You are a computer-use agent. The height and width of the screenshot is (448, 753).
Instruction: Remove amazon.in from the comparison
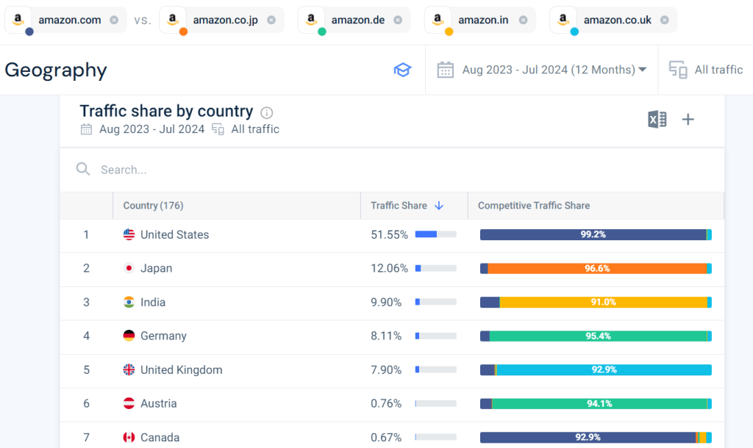click(x=523, y=19)
